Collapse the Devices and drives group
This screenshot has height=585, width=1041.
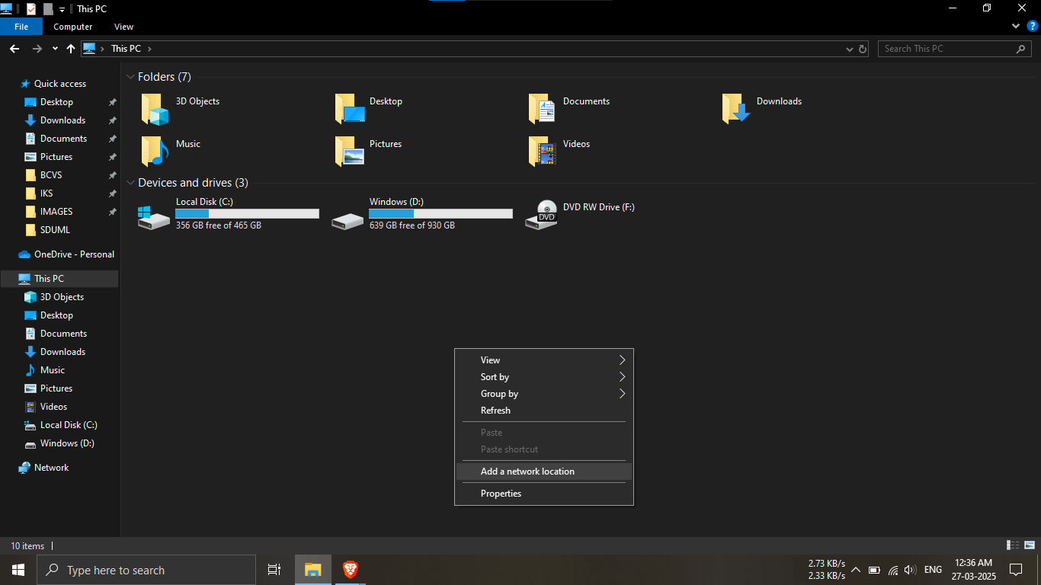click(x=131, y=183)
